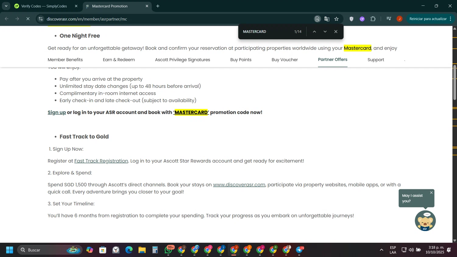
Task: Open WhatsApp from the taskbar
Action: coord(168,250)
